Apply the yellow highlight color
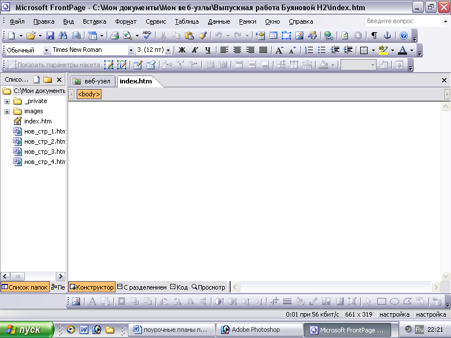Screen dimensions: 451x338 pos(383,50)
